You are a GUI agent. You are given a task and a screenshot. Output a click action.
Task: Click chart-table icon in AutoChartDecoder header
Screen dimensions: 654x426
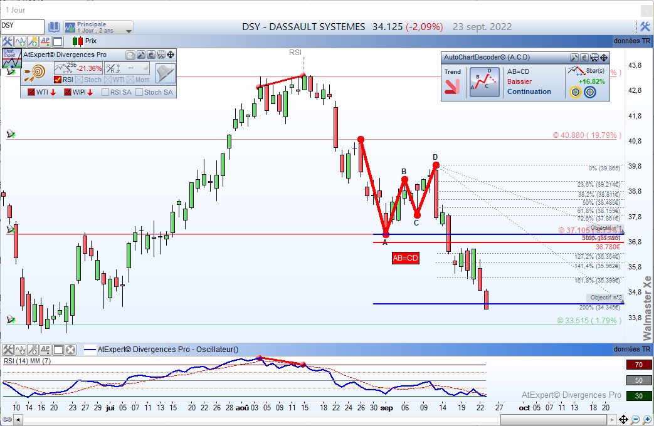[x=594, y=58]
